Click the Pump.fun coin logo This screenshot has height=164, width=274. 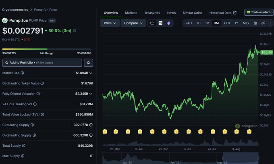pyautogui.click(x=5, y=20)
